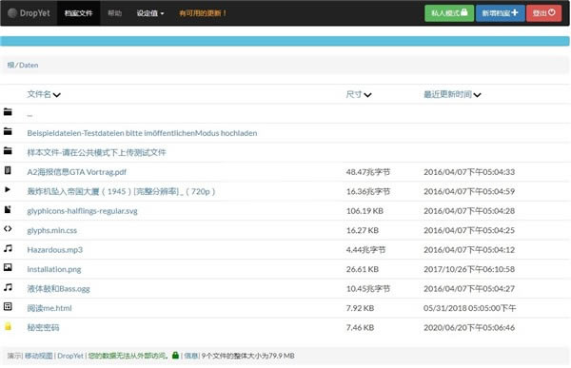Open the 帮助 help menu item
The width and height of the screenshot is (571, 368).
[x=115, y=13]
